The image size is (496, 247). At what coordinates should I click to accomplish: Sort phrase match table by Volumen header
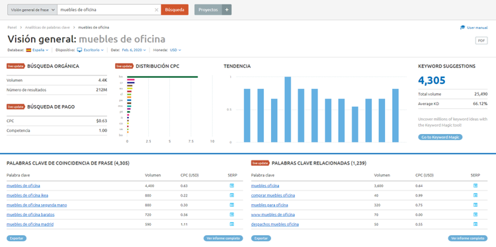(x=153, y=175)
